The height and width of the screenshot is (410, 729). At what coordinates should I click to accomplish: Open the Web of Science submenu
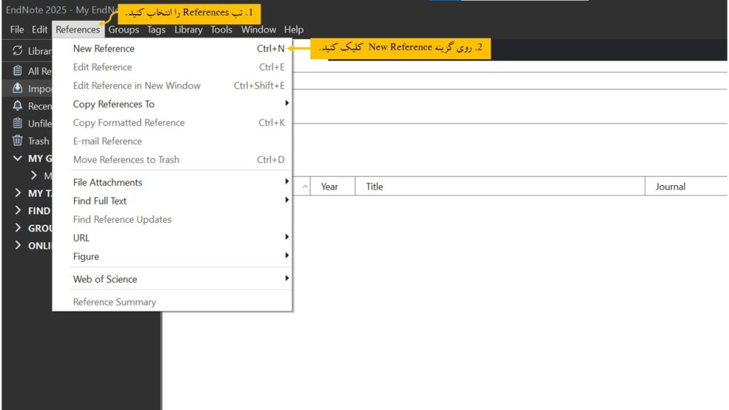tap(105, 279)
